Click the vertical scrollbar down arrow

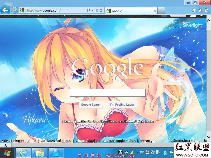pos(209,137)
